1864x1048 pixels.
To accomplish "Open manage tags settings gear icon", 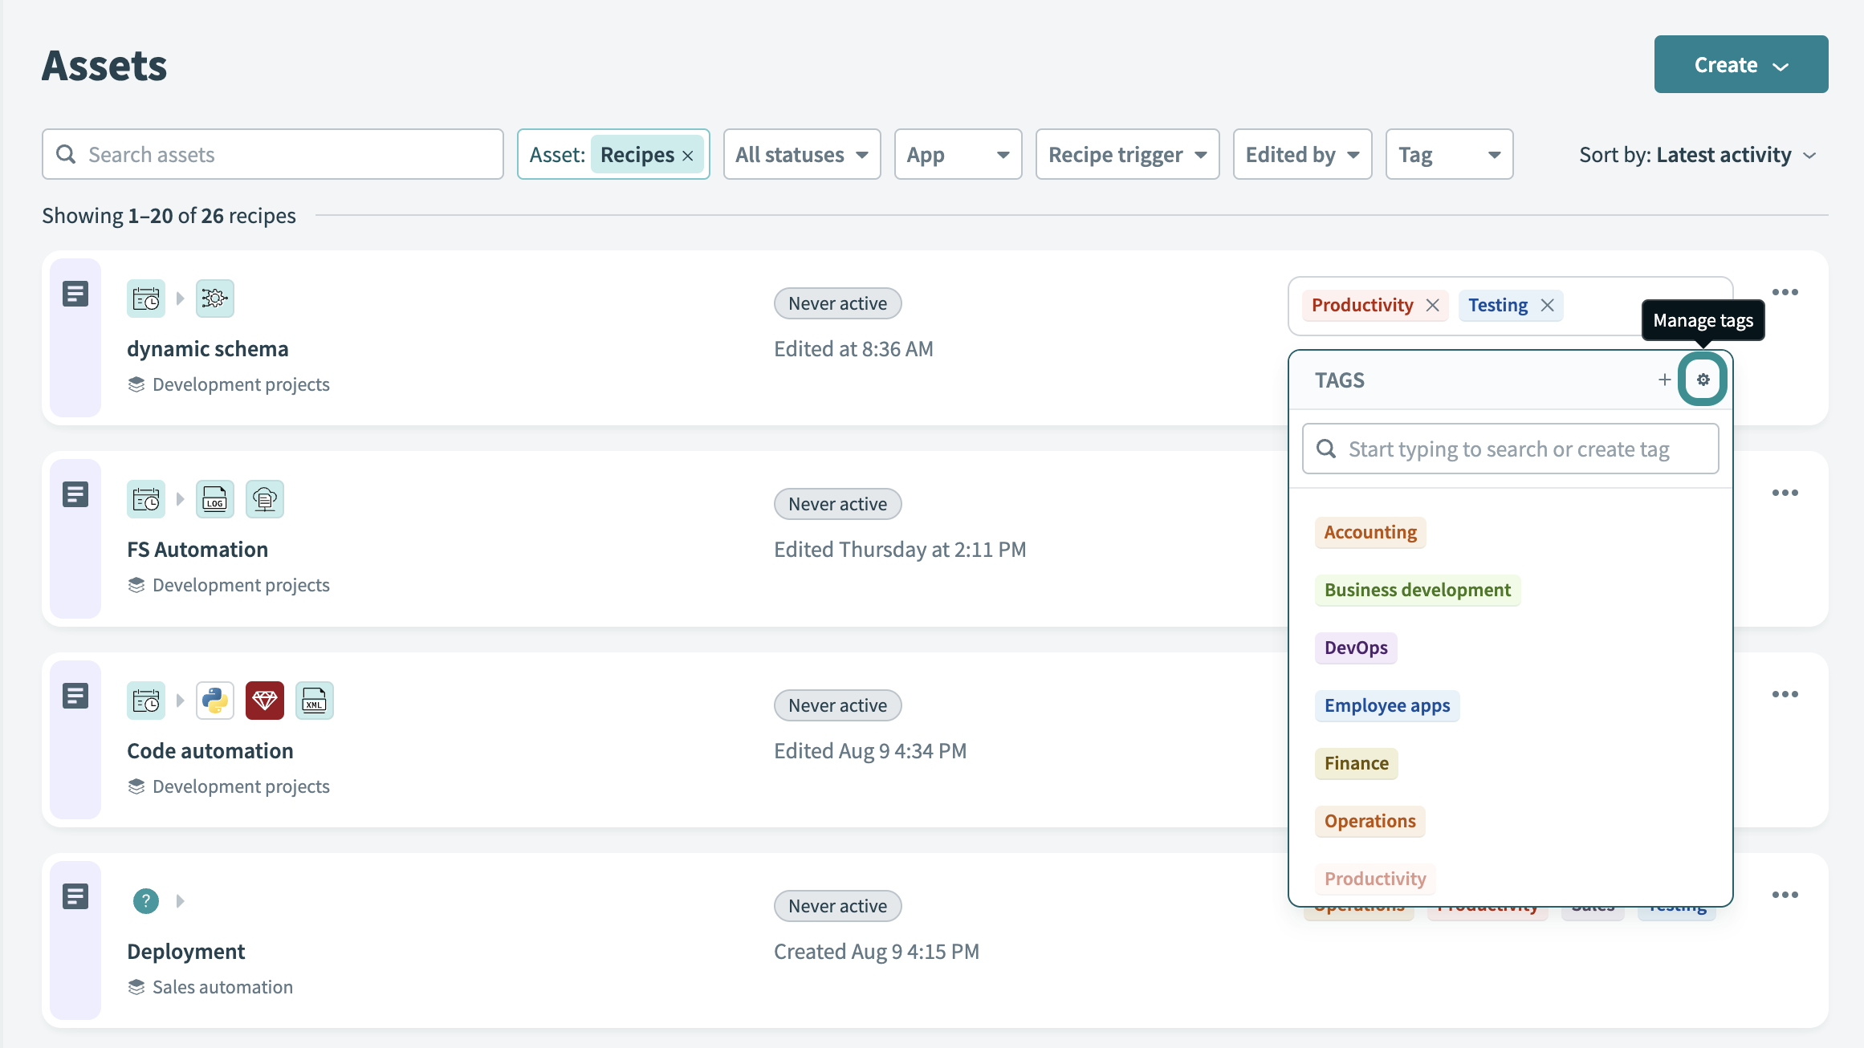I will coord(1703,380).
